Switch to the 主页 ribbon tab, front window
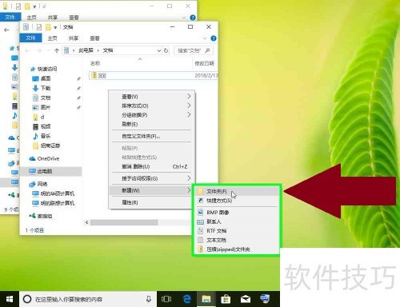 pyautogui.click(x=52, y=38)
